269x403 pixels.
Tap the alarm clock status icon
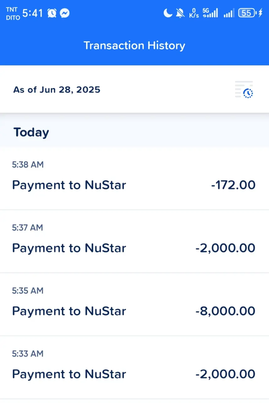coord(52,13)
